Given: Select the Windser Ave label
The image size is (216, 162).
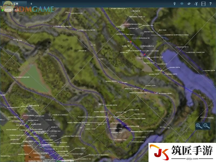Looking at the screenshot, I should pos(56,131).
